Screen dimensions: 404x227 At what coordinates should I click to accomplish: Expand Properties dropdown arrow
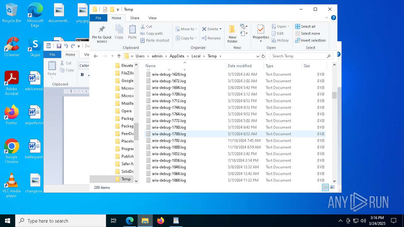click(261, 41)
